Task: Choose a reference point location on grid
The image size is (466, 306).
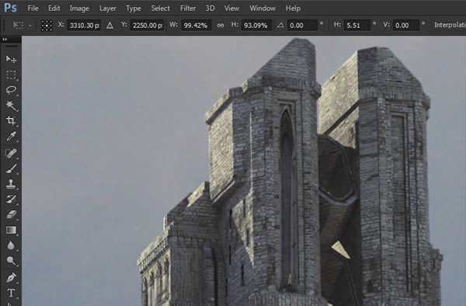Action: pos(47,26)
